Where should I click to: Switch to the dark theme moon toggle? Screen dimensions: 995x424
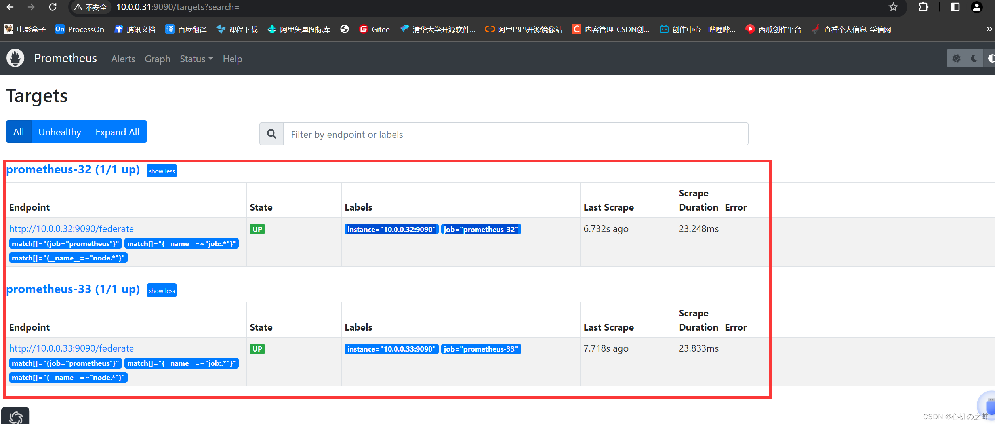974,59
